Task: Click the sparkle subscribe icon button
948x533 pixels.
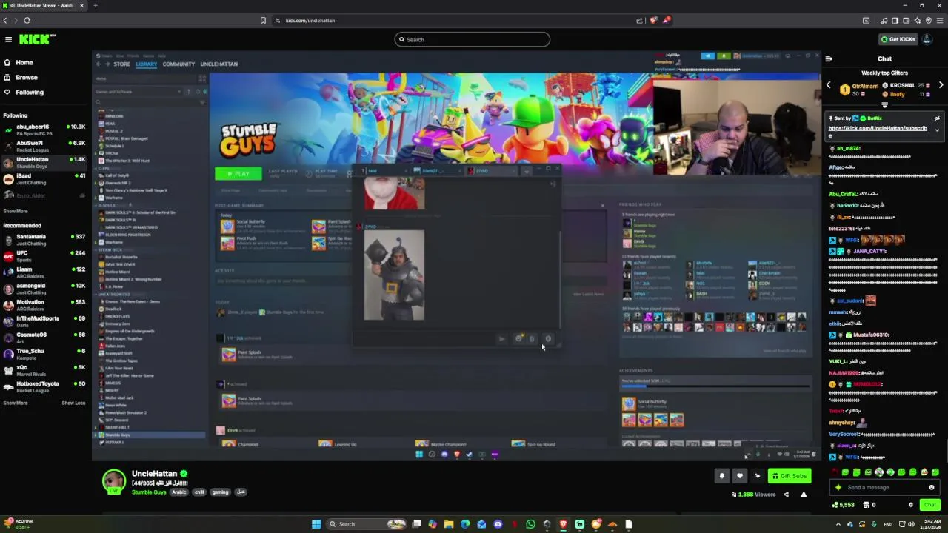Action: click(757, 476)
